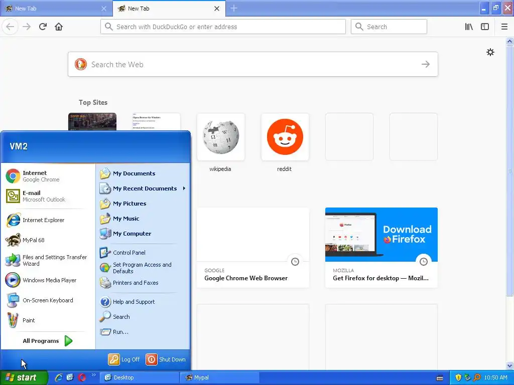
Task: Click the taskbar clock showing 10:50 AM
Action: [495, 377]
